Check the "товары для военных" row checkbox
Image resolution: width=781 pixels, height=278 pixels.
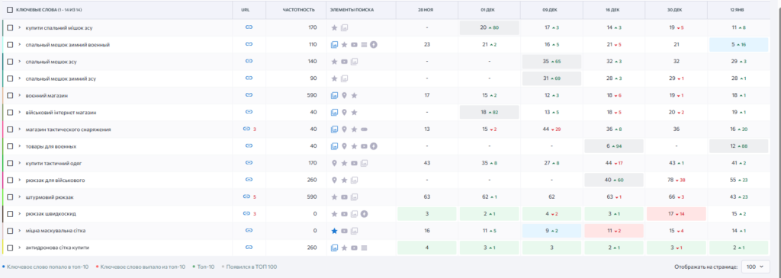(10, 146)
